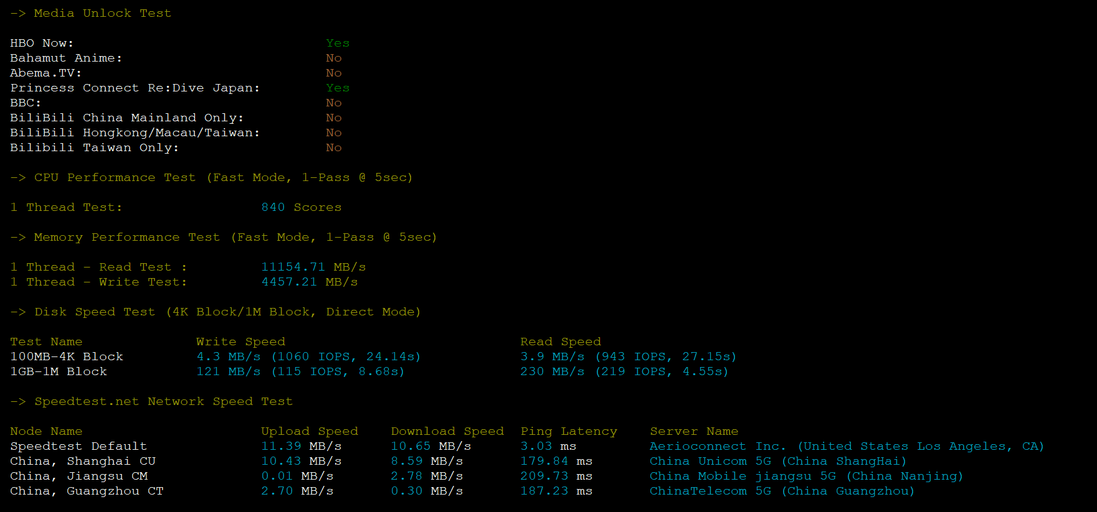Click 'Speedtest.net Network Speed Test' heading
This screenshot has height=512, width=1097.
point(163,401)
